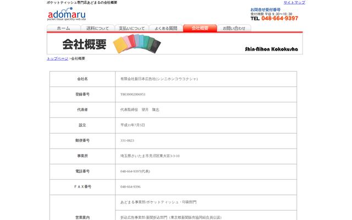Click the 営業案内 row label

[x=82, y=218]
